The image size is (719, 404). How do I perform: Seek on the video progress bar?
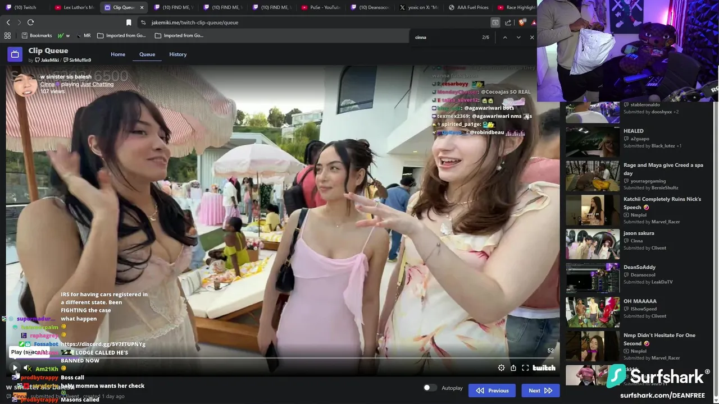pos(283,358)
